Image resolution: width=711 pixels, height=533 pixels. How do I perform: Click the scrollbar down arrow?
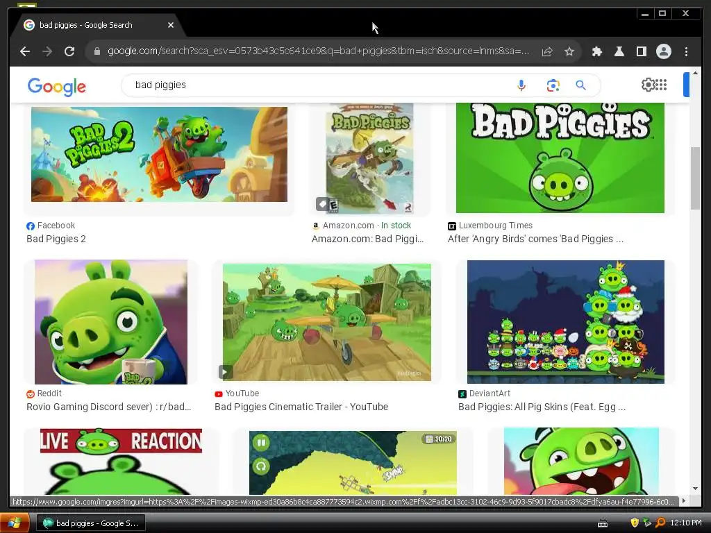point(695,489)
